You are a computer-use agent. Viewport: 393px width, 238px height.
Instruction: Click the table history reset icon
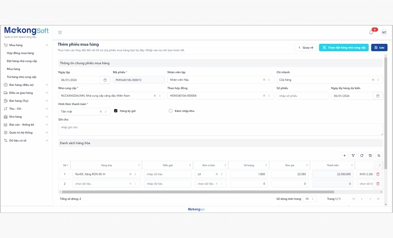click(370, 155)
